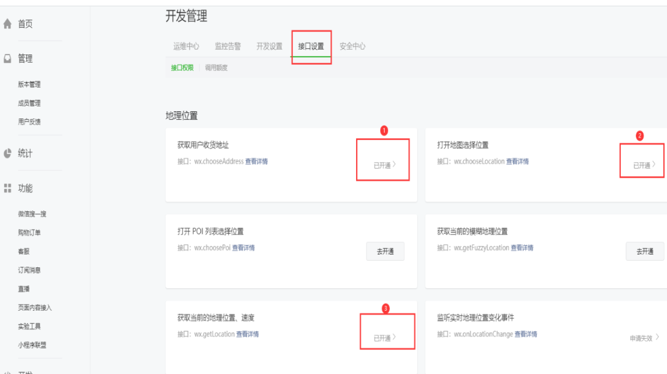Click 去开通 button for wx.choosePoi
Viewport: 667px width, 374px height.
(x=385, y=252)
